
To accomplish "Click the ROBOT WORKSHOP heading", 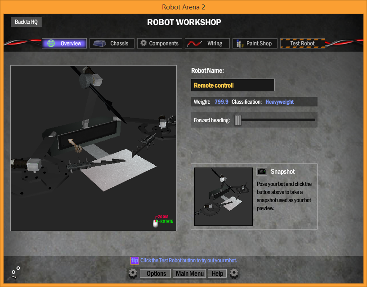I will tap(184, 22).
